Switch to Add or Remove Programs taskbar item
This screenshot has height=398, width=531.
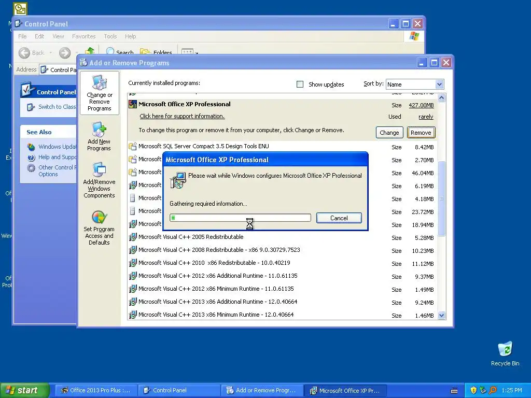click(262, 391)
